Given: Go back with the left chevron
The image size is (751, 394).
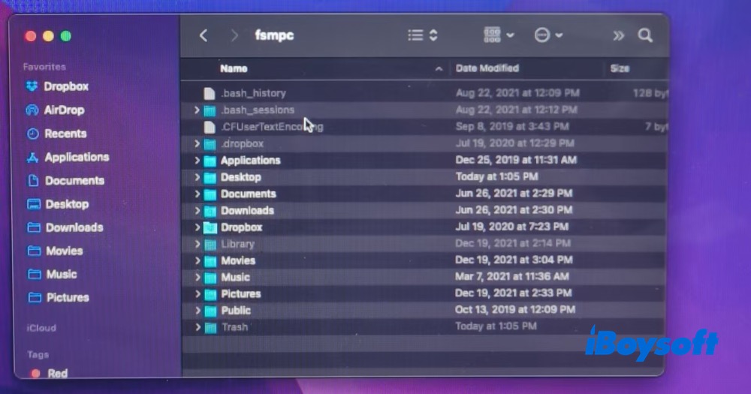Looking at the screenshot, I should [x=204, y=35].
